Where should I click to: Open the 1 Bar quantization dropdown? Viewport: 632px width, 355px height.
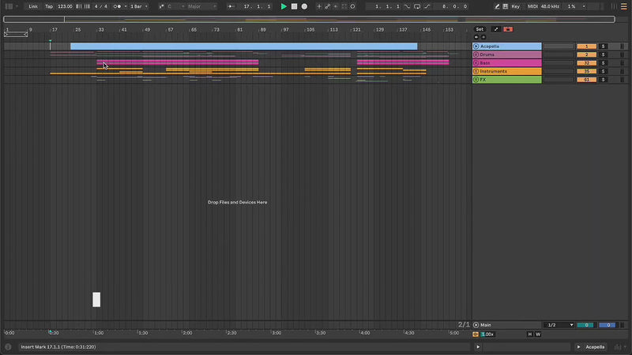[140, 6]
